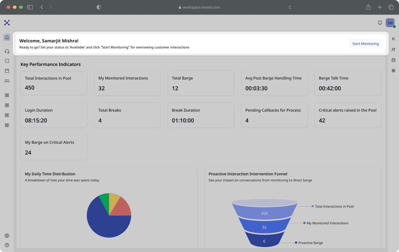Open the SM user avatar menu
The image size is (399, 252).
click(390, 23)
